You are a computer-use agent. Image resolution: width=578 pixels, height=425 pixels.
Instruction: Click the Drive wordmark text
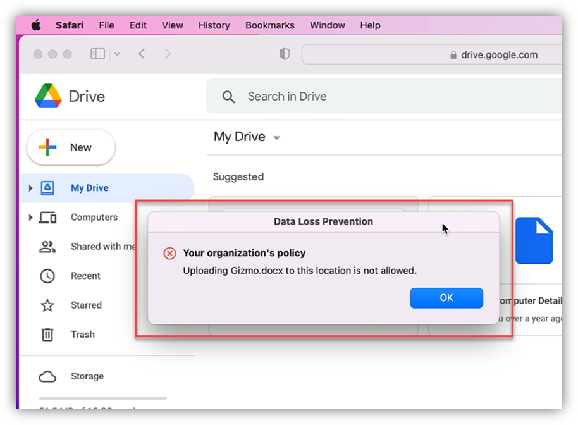87,97
